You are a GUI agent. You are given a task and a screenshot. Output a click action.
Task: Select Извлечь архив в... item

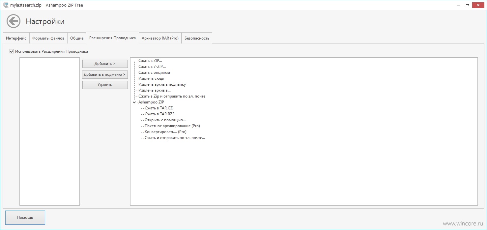tap(155, 90)
